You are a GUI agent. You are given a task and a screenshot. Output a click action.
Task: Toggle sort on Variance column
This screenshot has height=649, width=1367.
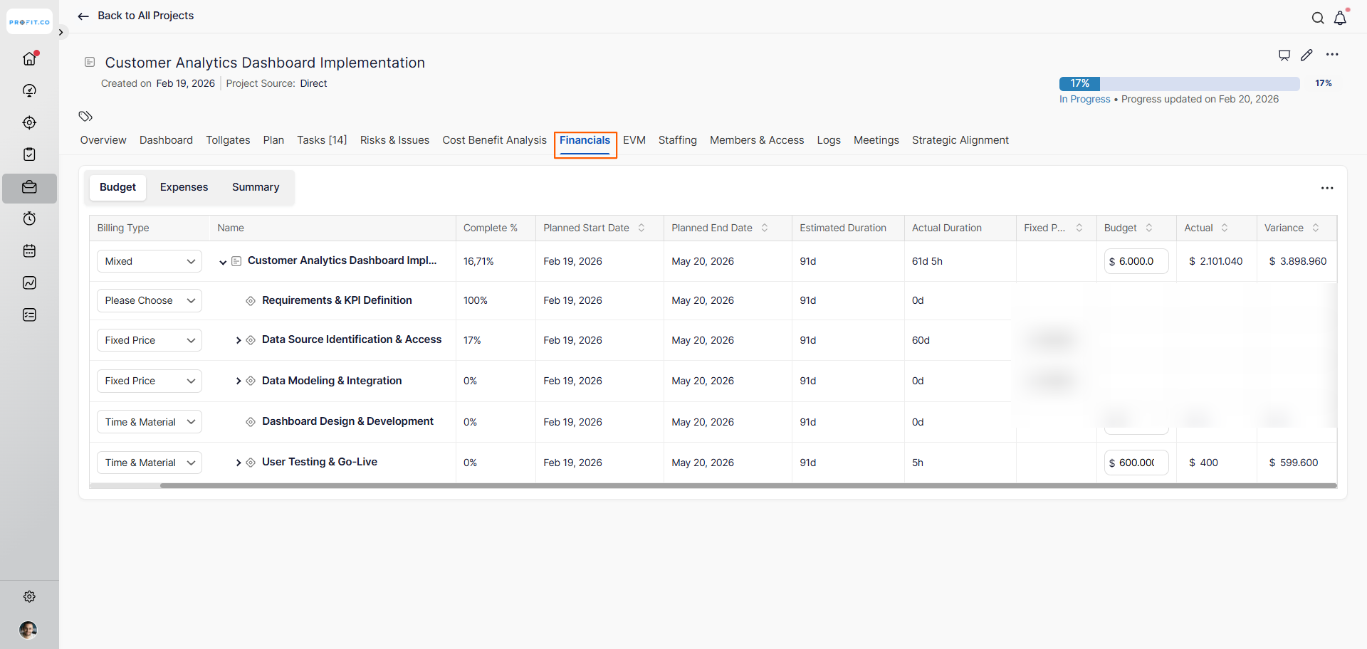tap(1315, 228)
